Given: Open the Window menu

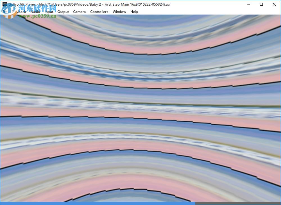Looking at the screenshot, I should pos(119,12).
